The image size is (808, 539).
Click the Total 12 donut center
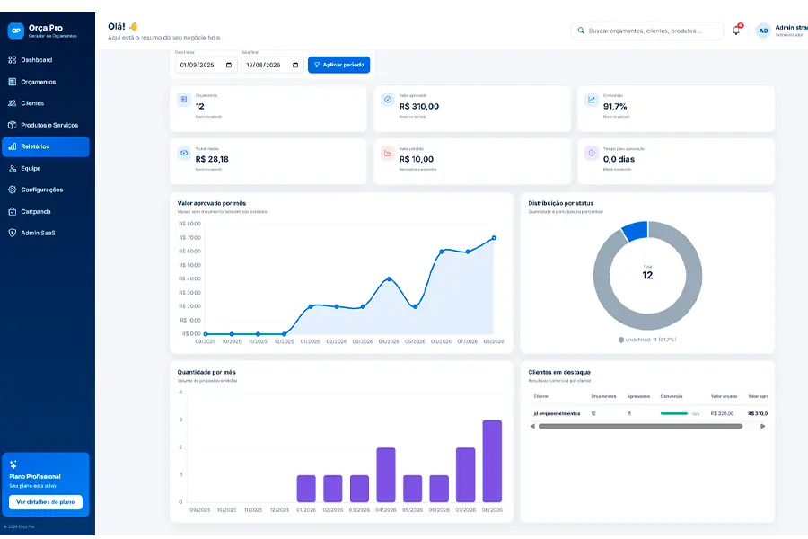[x=647, y=273]
